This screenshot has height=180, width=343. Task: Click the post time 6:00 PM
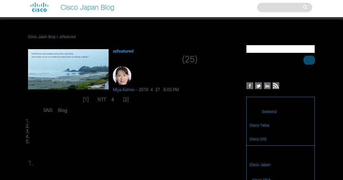coord(171,90)
